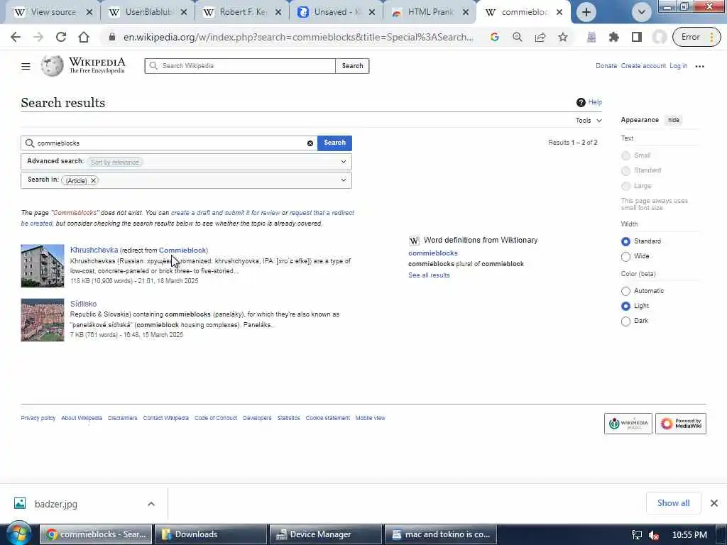Image resolution: width=727 pixels, height=545 pixels.
Task: Expand the Advanced search options
Action: (x=343, y=162)
